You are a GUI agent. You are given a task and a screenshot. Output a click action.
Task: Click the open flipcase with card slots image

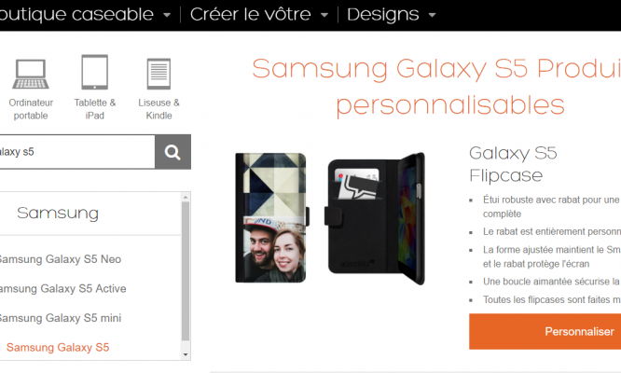pos(375,218)
